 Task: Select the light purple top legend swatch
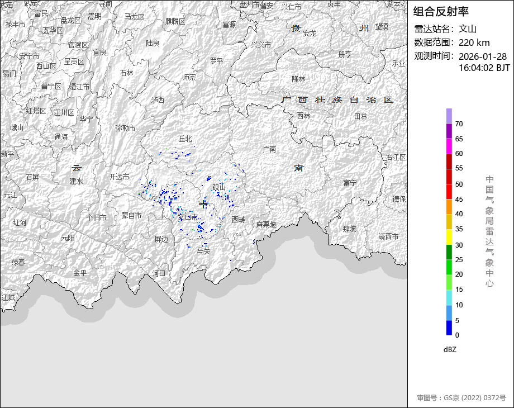click(x=449, y=116)
